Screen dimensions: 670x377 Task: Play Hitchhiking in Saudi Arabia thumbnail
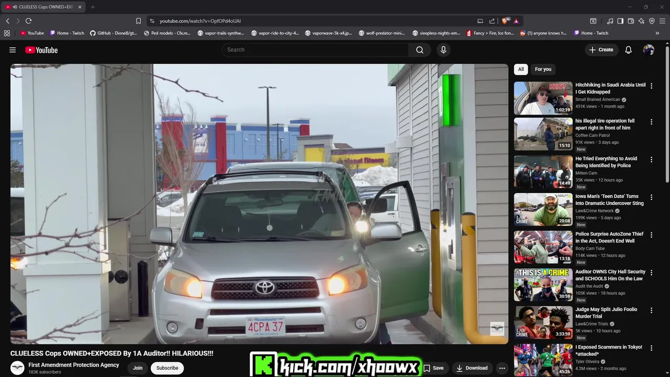[x=543, y=98]
